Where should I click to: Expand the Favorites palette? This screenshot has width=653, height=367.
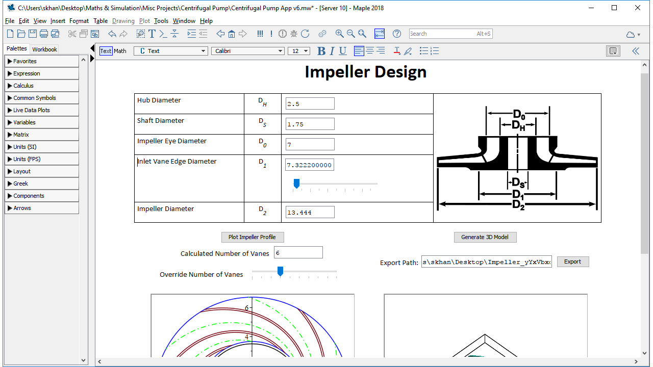(x=42, y=61)
